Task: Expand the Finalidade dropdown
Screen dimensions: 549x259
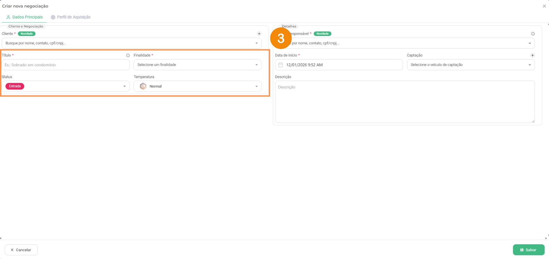Action: coord(256,65)
